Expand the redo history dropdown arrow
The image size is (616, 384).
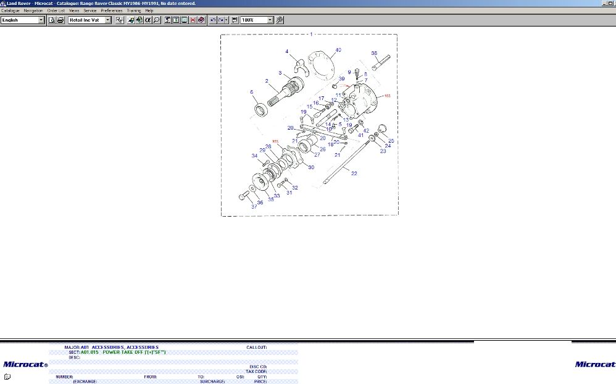pos(227,20)
